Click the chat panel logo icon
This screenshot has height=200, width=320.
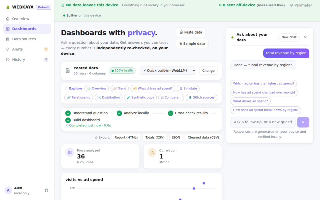(232, 37)
